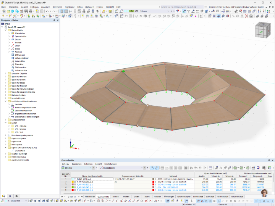Toggle the highlighted show loads button

tap(184, 11)
